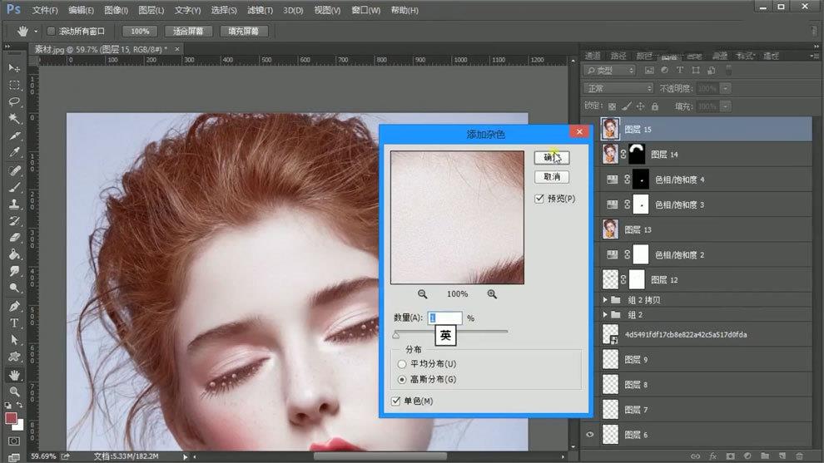Screen dimensions: 824x463
Task: Pick the Rectangular Marquee tool
Action: pyautogui.click(x=14, y=85)
